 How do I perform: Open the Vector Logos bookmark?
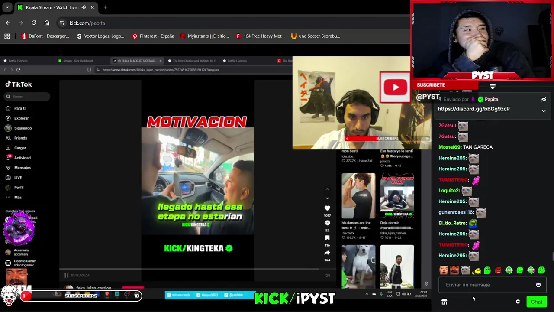(x=100, y=36)
